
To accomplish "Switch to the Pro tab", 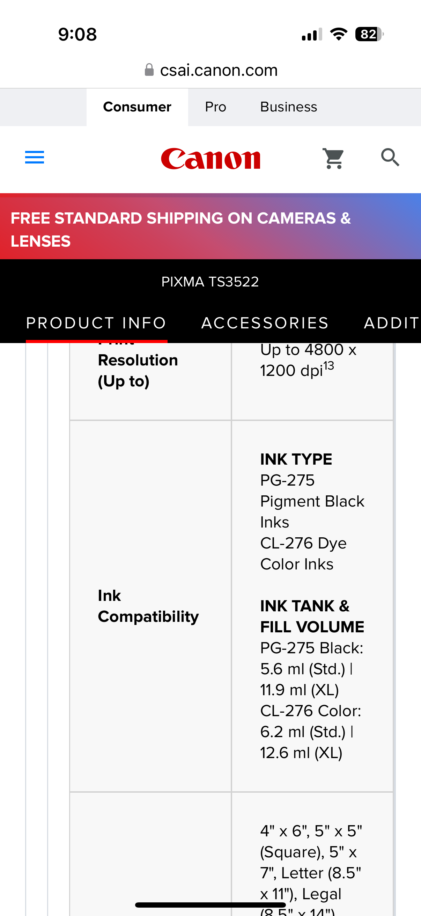I will coord(215,106).
